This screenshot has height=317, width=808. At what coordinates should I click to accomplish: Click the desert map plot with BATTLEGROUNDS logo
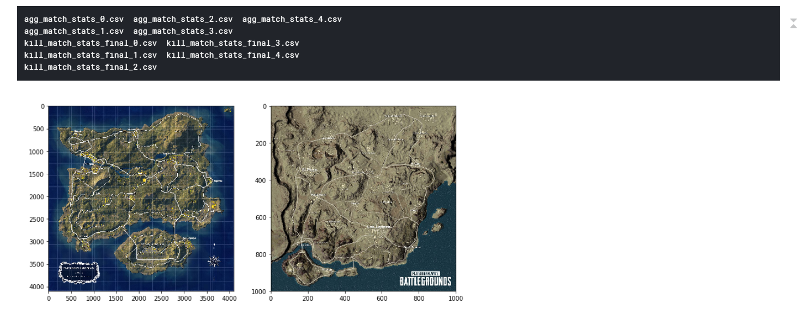(x=363, y=198)
